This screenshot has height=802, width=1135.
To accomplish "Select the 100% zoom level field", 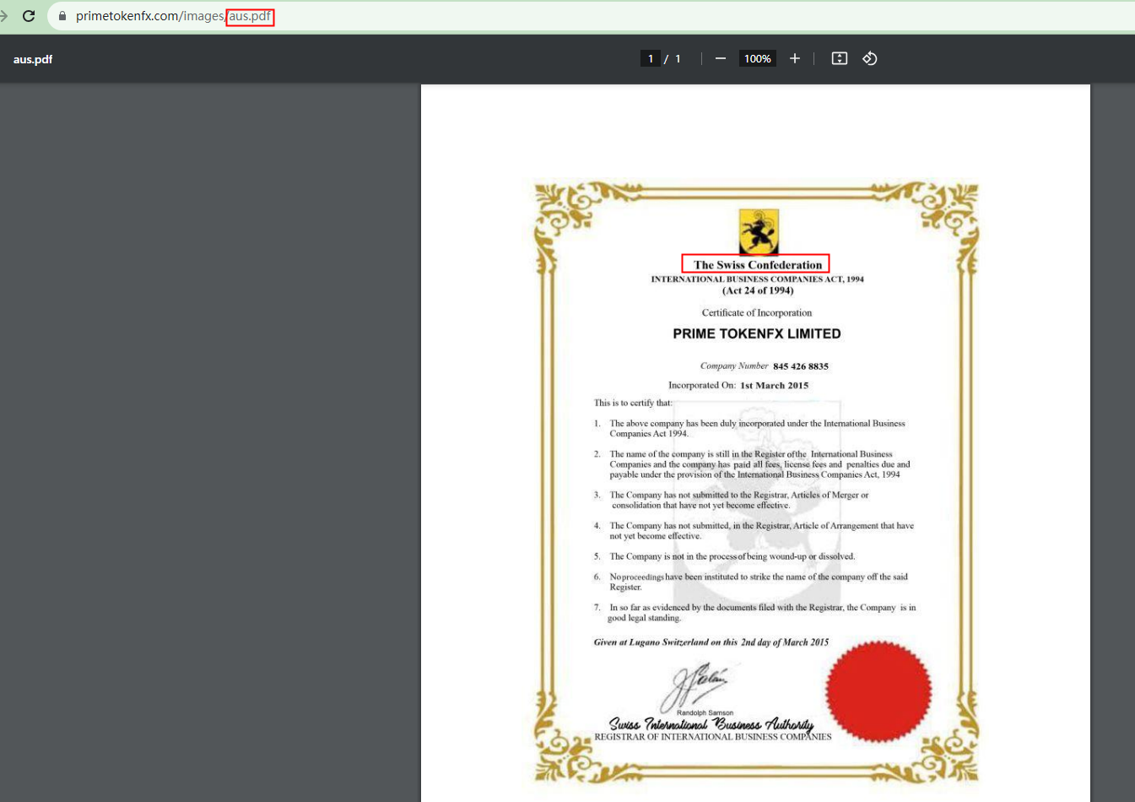I will click(757, 58).
